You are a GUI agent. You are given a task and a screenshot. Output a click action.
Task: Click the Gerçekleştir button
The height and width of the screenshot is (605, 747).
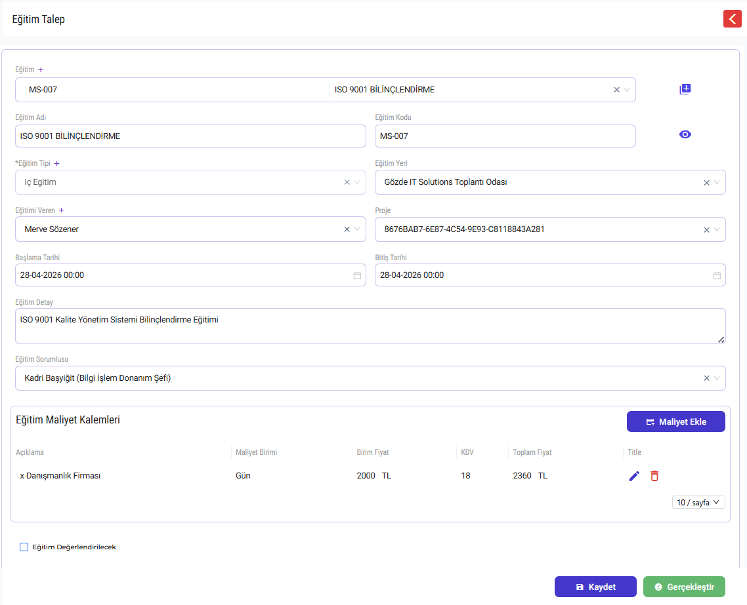684,587
